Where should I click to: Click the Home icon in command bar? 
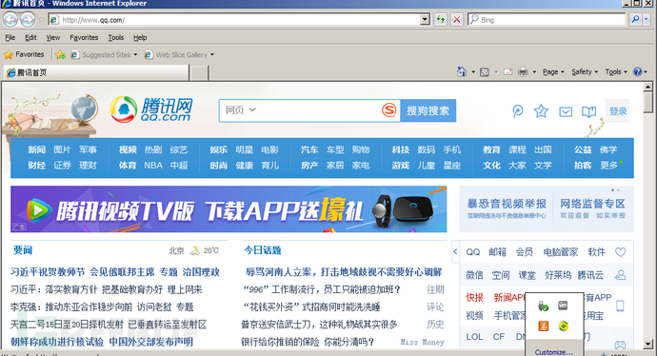tap(461, 71)
